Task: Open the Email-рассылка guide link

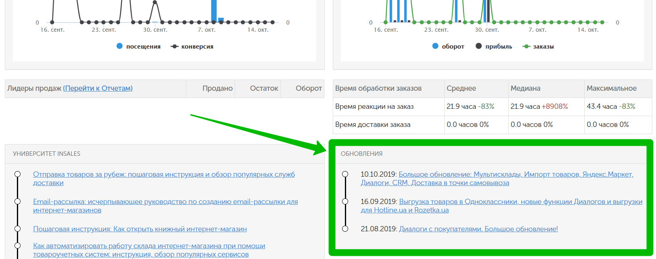Action: (165, 206)
